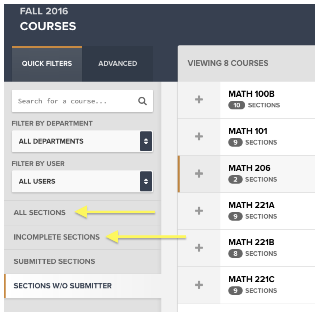Switch to the Advanced tab
Image resolution: width=322 pixels, height=315 pixels.
click(x=118, y=64)
